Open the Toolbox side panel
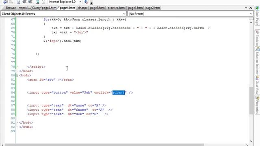Viewport: 260px width, 146px height. [x=257, y=38]
